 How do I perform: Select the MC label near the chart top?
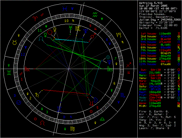tap(79, 28)
